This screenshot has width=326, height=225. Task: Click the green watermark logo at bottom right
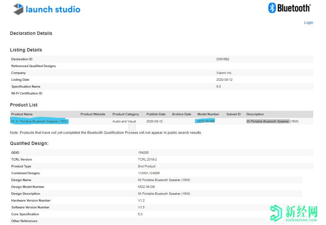coord(293,214)
